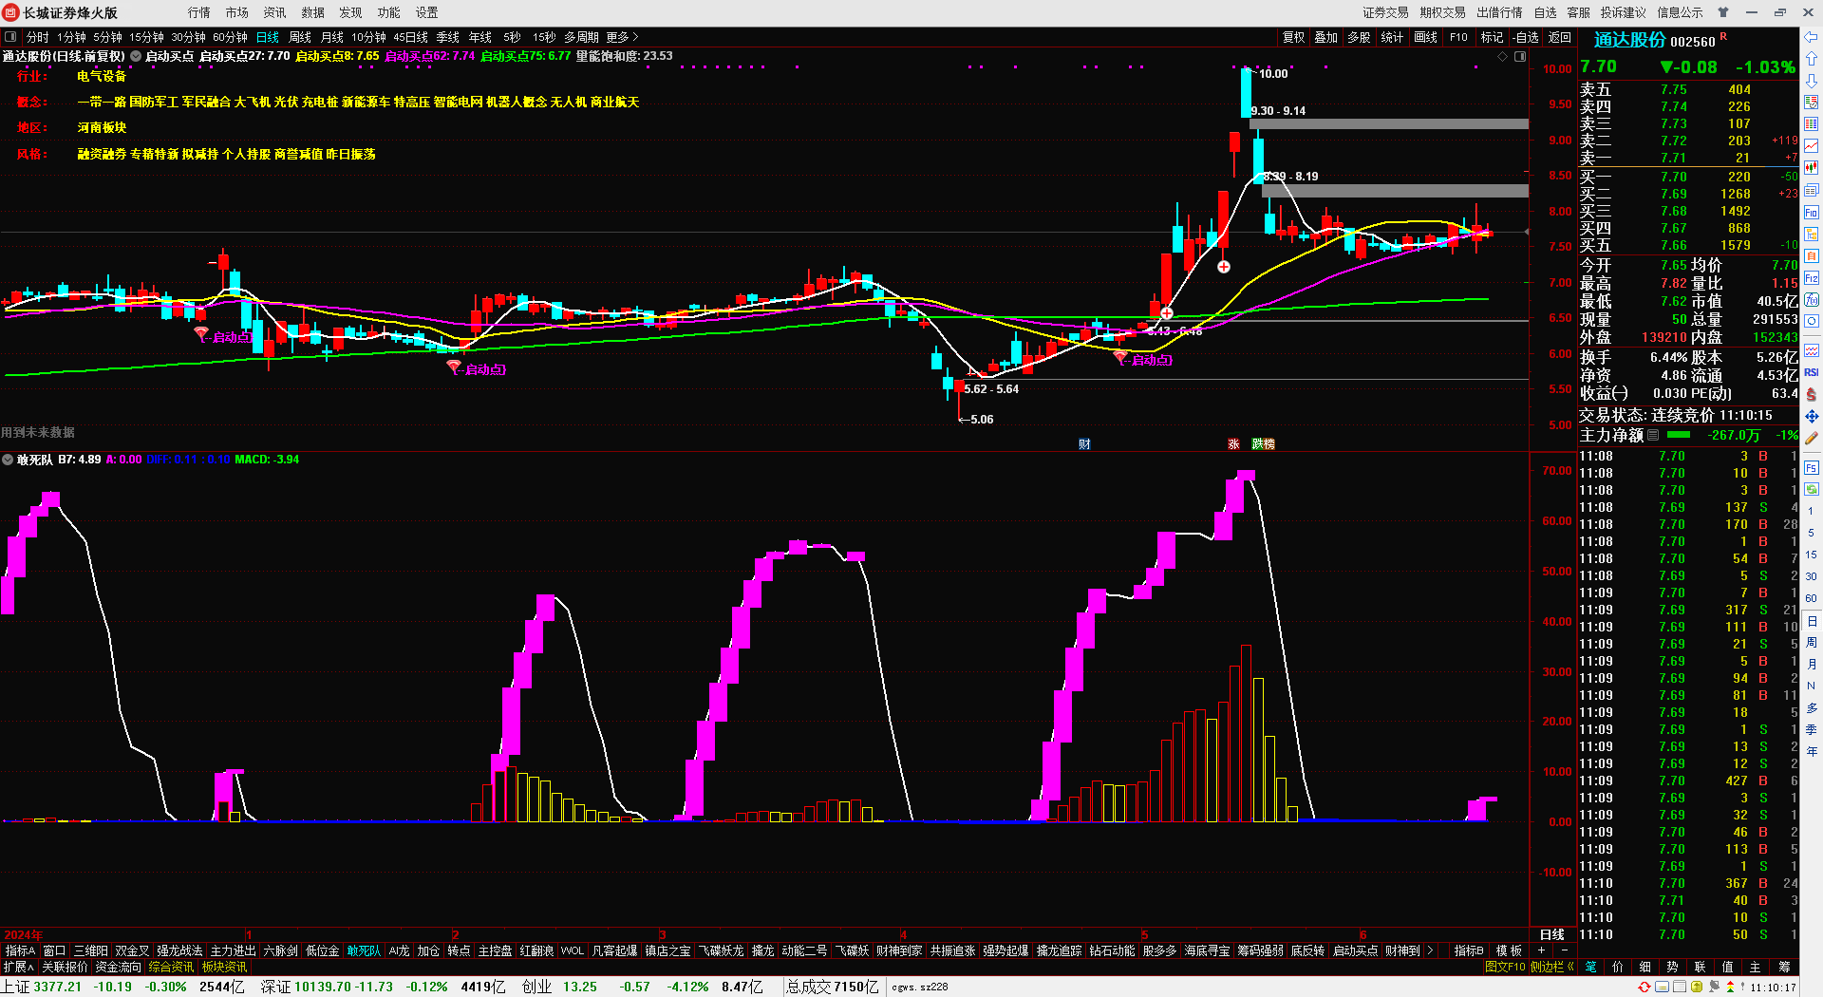Screen dimensions: 1823x997
Task: Open the 模板 template dropdown
Action: [x=1509, y=950]
